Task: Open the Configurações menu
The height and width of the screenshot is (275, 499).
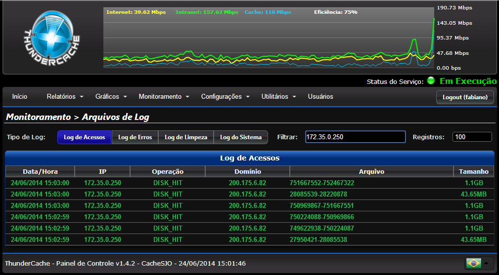Action: click(x=225, y=97)
